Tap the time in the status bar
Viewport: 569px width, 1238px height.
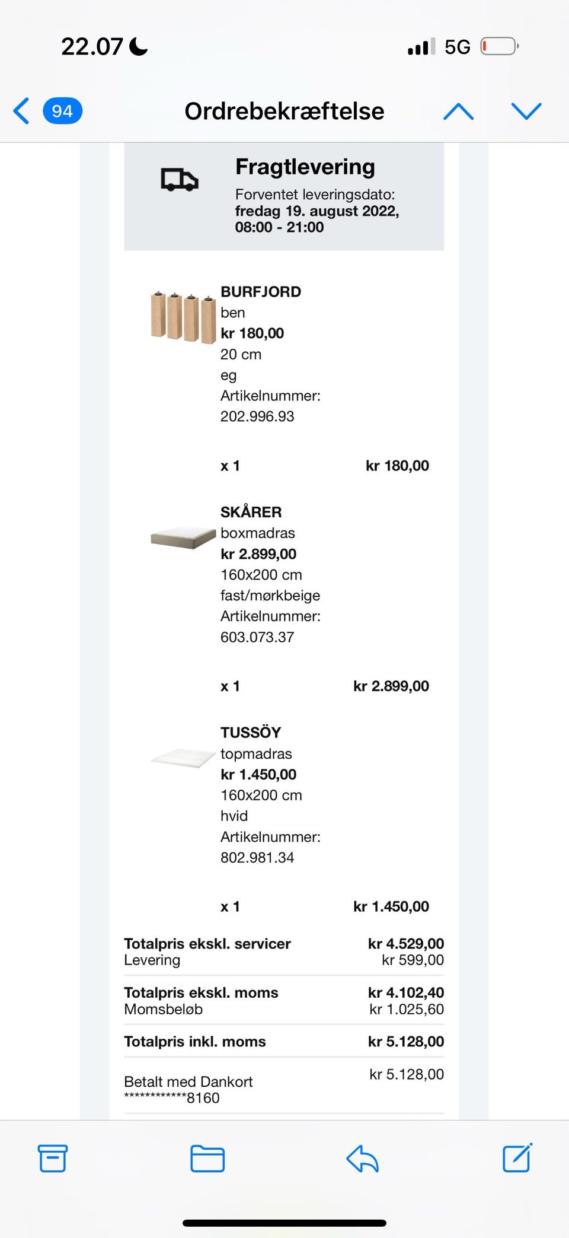92,46
